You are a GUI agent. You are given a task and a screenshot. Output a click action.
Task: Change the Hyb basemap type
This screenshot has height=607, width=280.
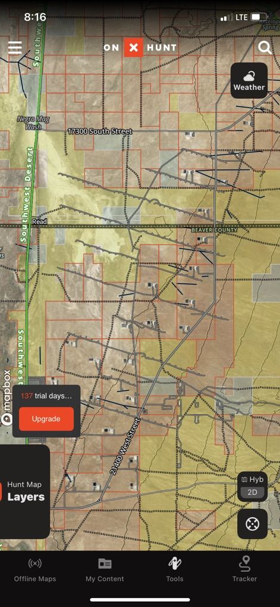click(252, 479)
